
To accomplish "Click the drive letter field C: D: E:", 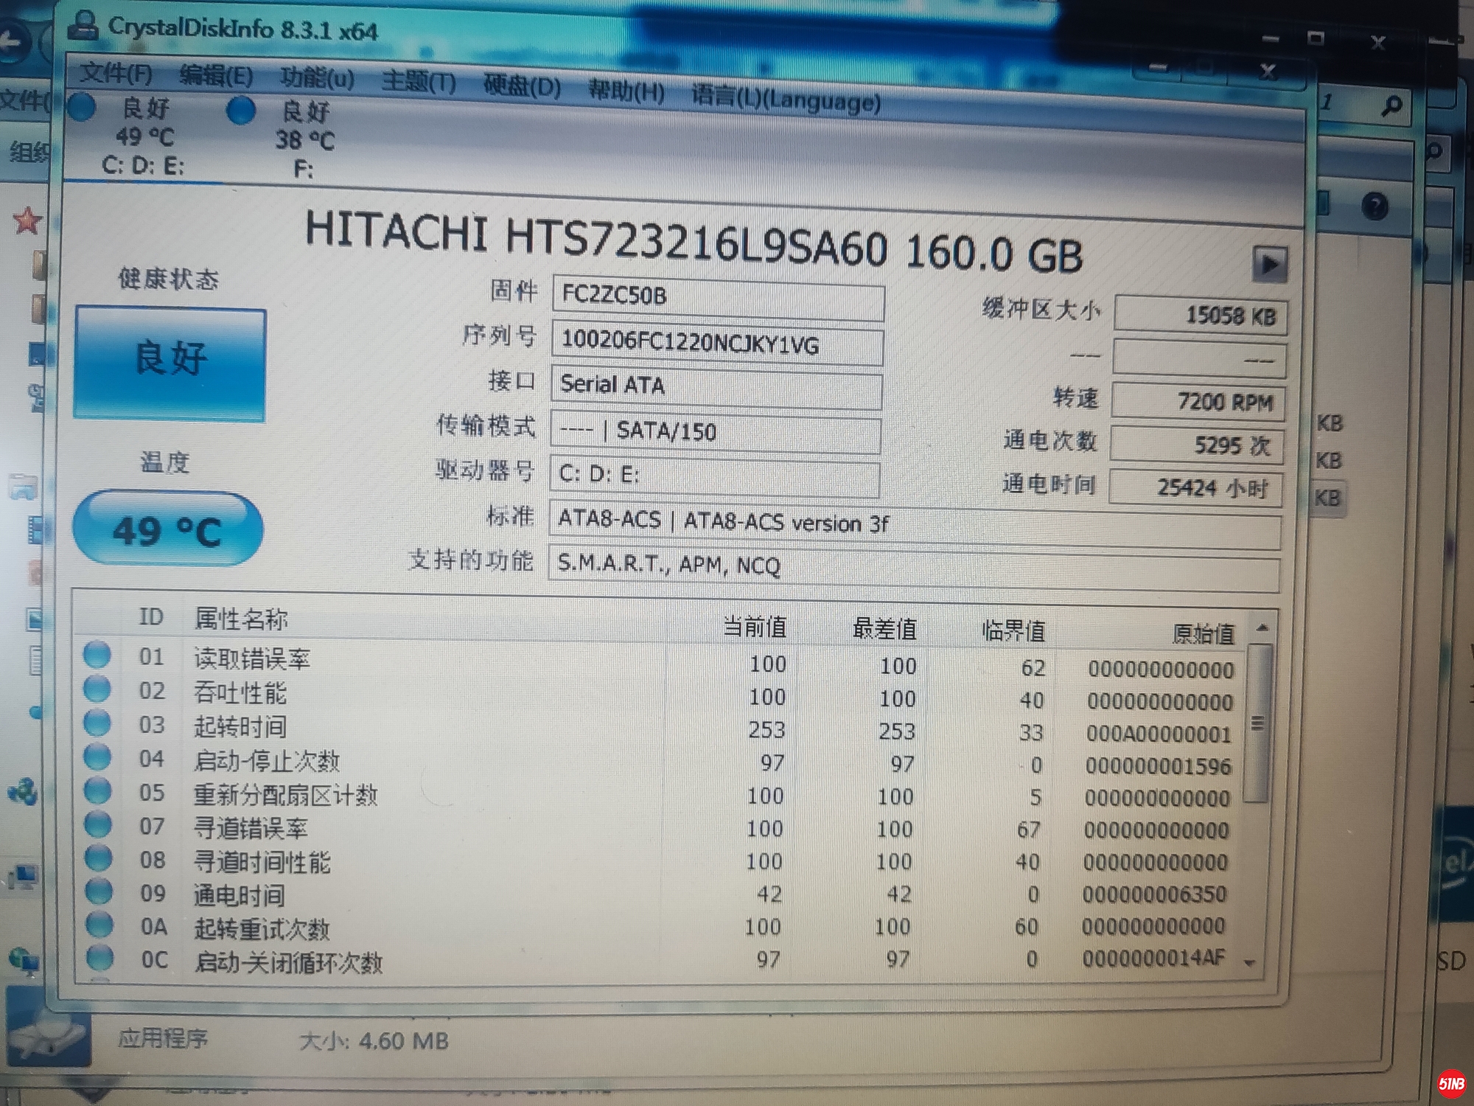I will point(715,477).
